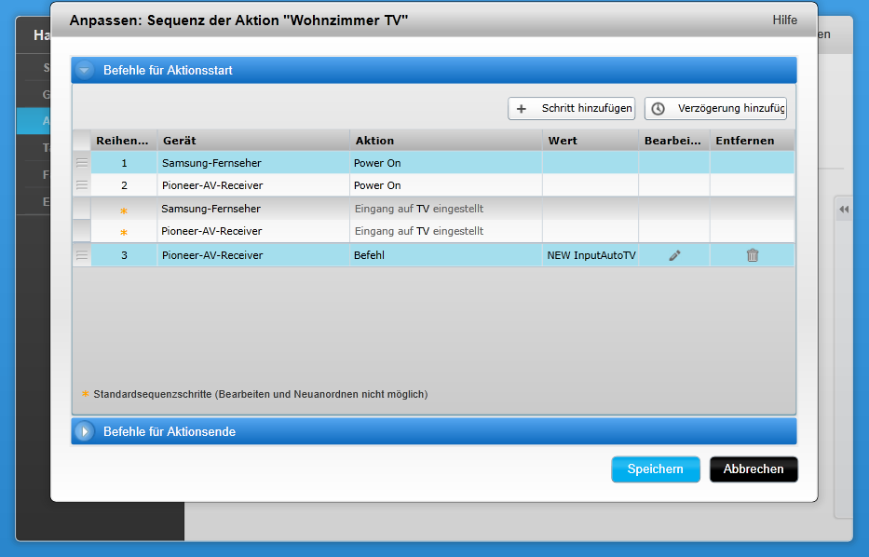Viewport: 869px width, 557px height.
Task: Click the drag handle icon of row 3
Action: pyautogui.click(x=82, y=255)
